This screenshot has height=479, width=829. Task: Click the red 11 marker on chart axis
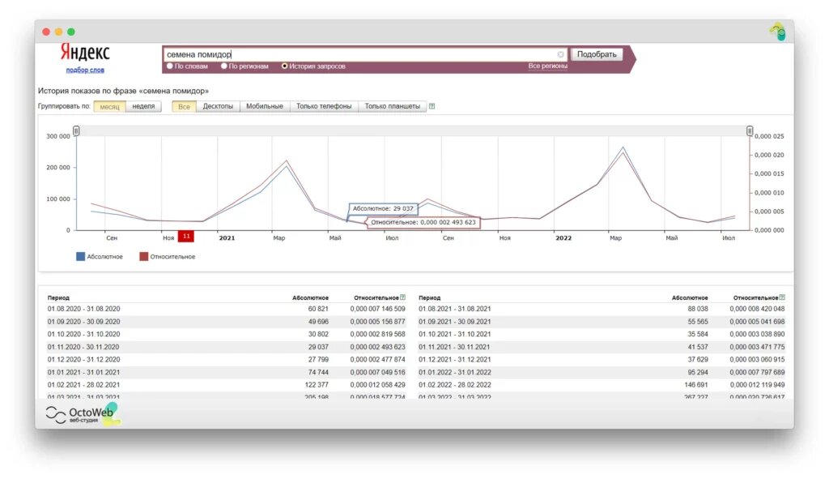[186, 237]
